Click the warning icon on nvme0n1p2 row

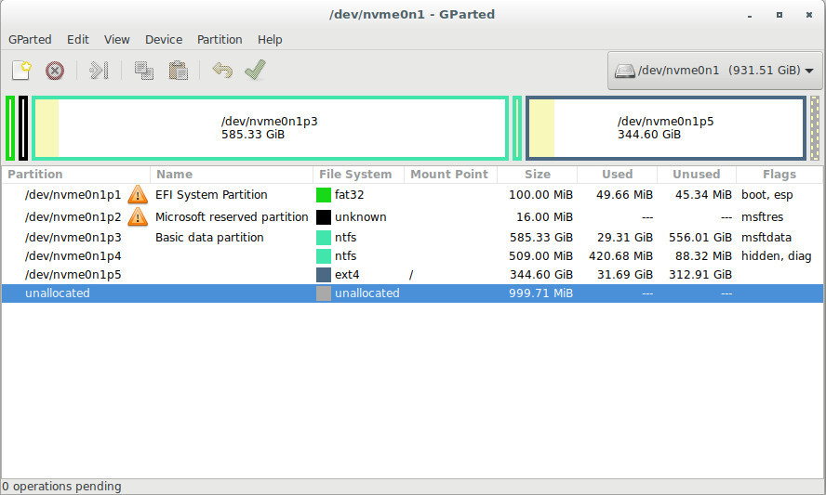point(138,216)
